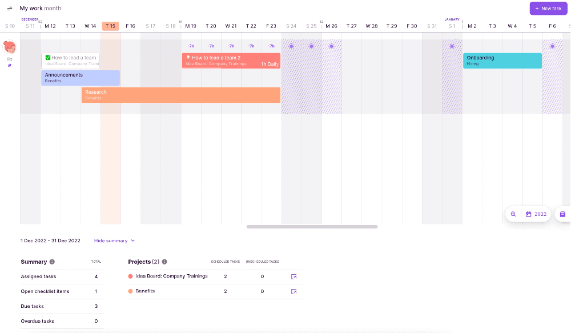
Task: Open Benefits project via external link icon
Action: tap(293, 291)
